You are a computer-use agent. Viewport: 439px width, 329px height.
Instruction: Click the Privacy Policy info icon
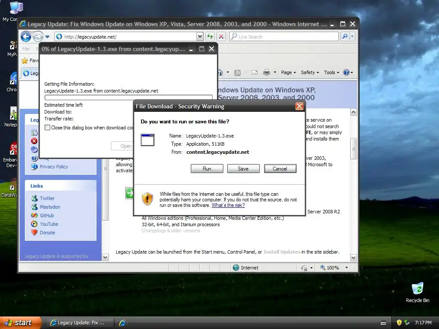pyautogui.click(x=34, y=167)
